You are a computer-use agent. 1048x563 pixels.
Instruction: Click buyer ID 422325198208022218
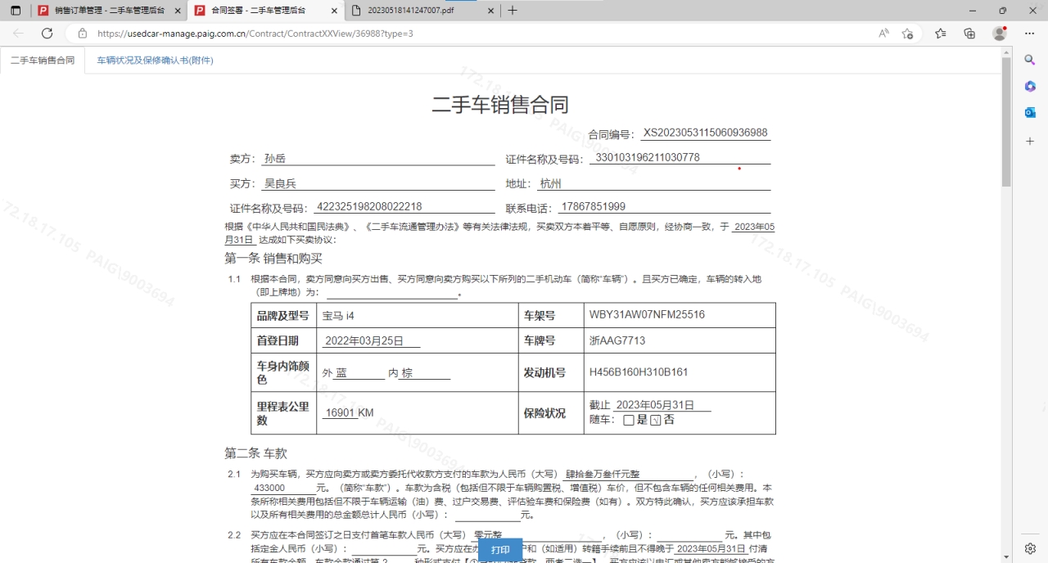click(369, 207)
